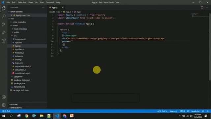Open App.test.js in the explorer
Viewport: 211px width, 119px height.
pyautogui.click(x=19, y=49)
